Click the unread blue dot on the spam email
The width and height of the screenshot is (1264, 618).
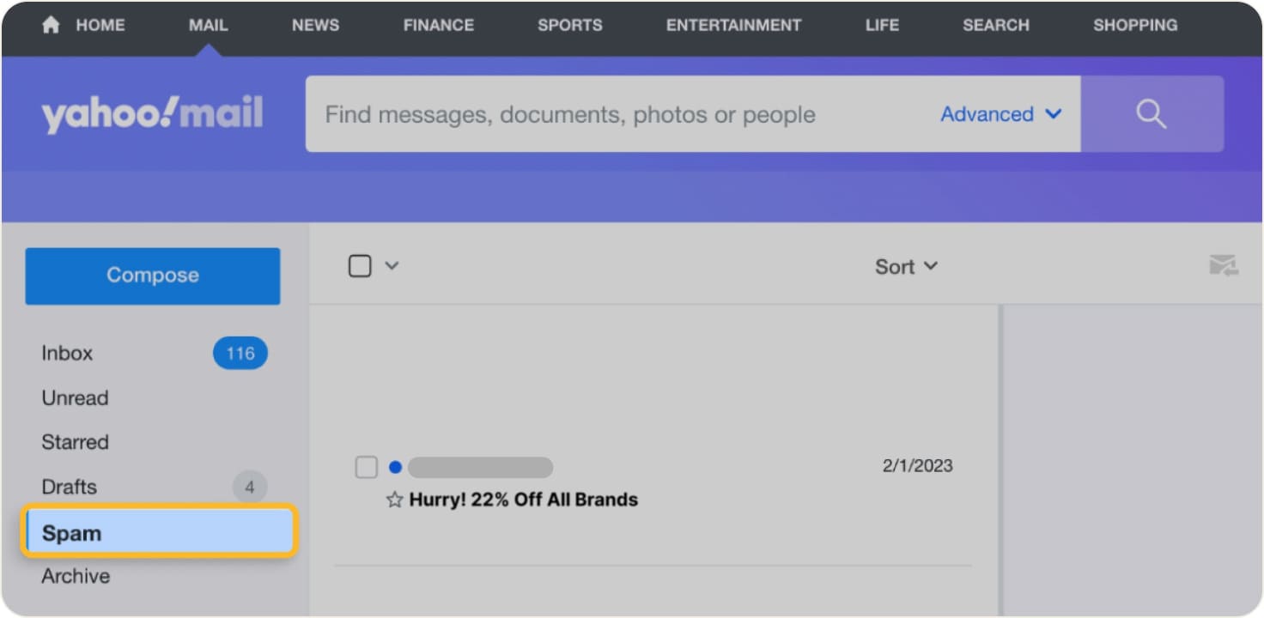[x=395, y=467]
